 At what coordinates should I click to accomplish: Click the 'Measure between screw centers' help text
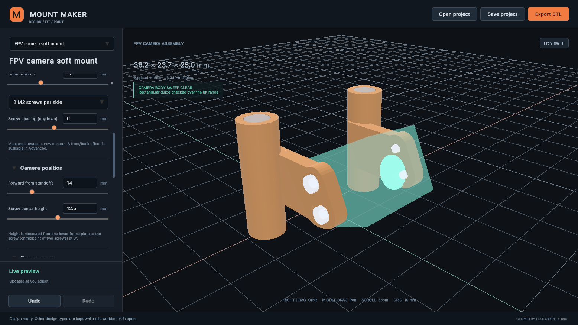56,146
